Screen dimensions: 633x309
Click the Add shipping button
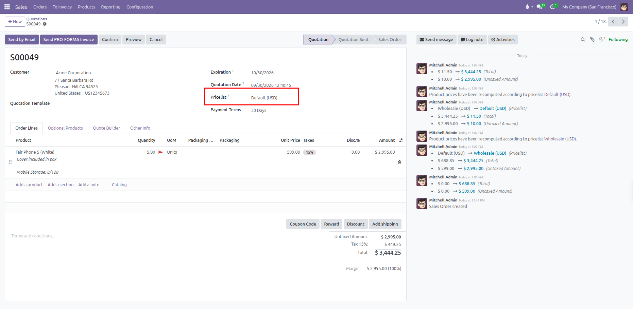(385, 224)
